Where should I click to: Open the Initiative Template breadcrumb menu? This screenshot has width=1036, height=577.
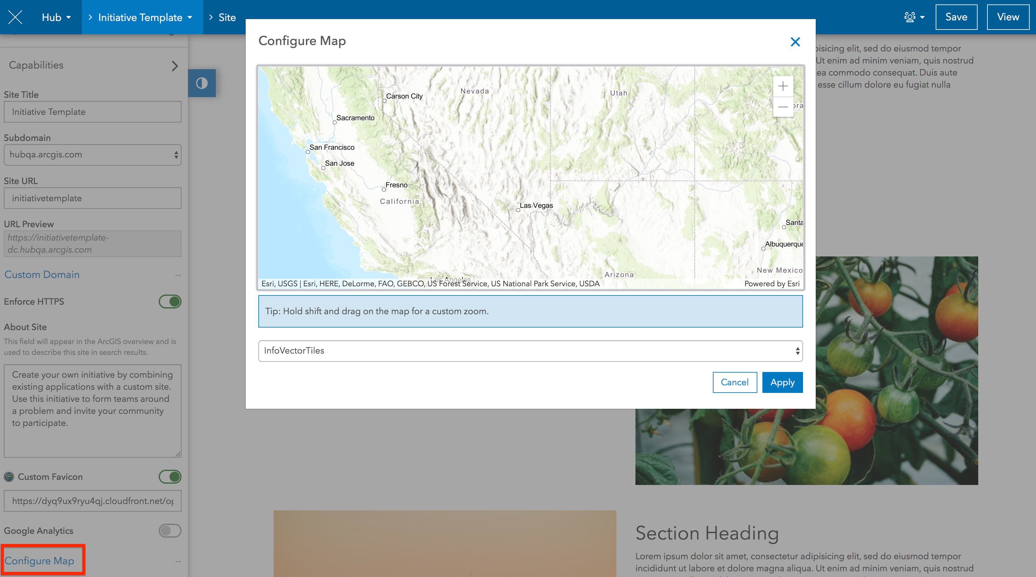click(x=145, y=17)
